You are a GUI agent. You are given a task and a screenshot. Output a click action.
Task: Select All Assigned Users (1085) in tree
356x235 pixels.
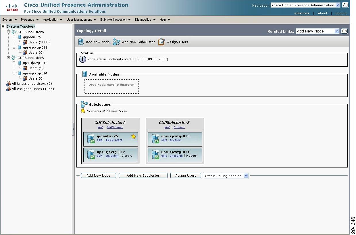[33, 89]
